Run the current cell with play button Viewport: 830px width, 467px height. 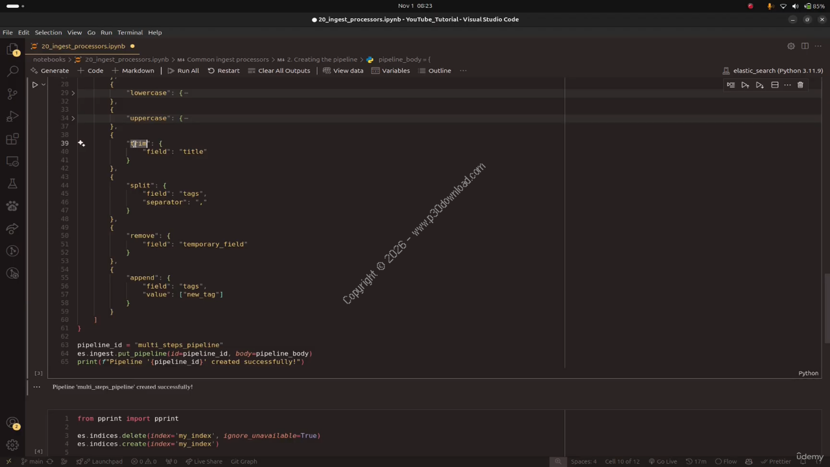35,84
